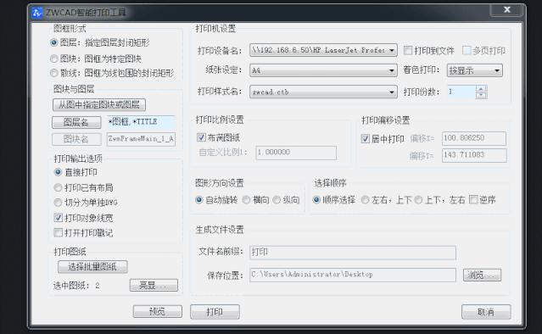Toggle 布满图纸 fit-to-paper checkbox
Screen dimensions: 542x334
201,137
